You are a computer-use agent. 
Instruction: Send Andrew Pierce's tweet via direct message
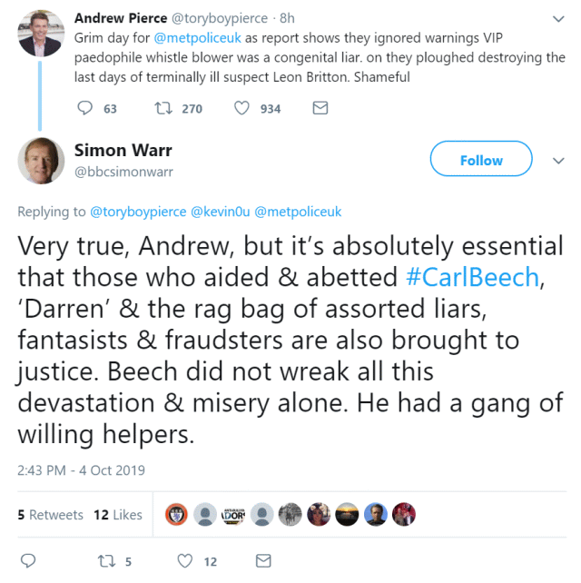pyautogui.click(x=320, y=108)
